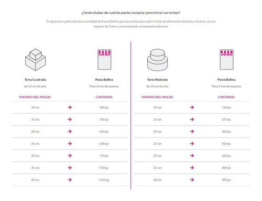
Task: Click arrow in square cake 10 cm row
Action: tap(70, 107)
